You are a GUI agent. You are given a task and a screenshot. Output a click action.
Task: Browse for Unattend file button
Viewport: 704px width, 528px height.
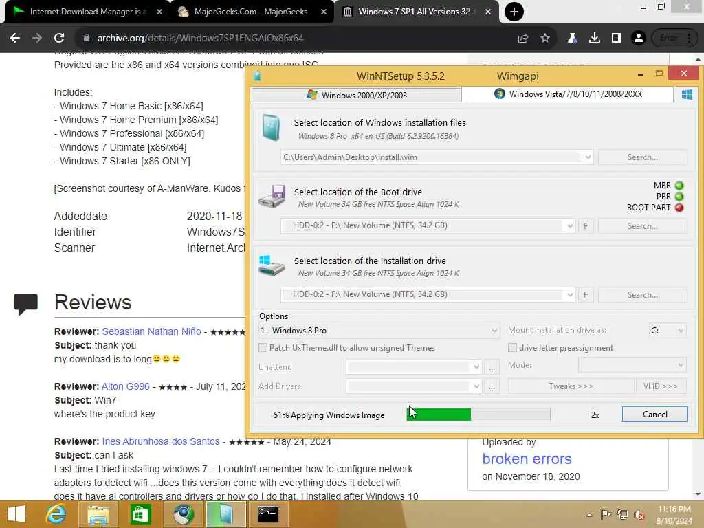[x=492, y=368]
